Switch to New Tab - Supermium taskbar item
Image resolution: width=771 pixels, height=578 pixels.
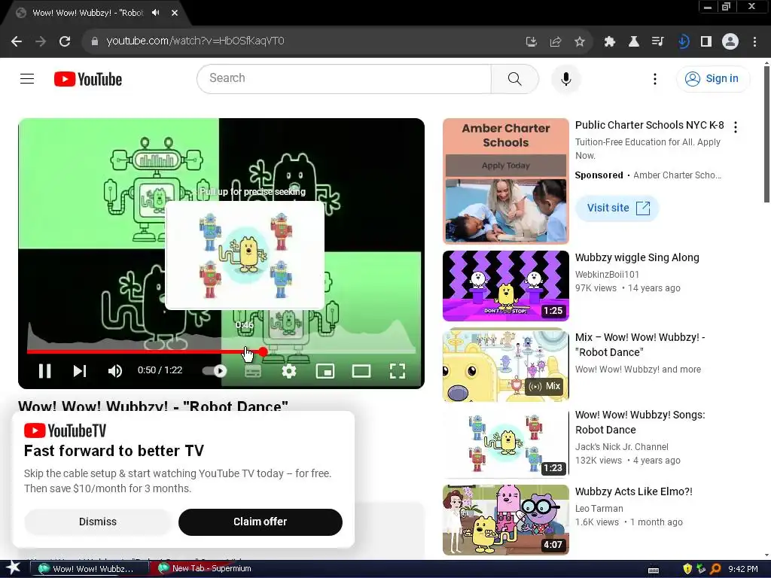(205, 569)
